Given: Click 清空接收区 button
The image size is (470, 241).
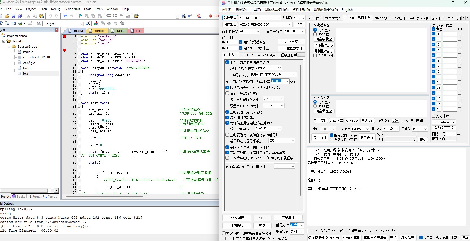Looking at the screenshot, I should click(x=324, y=39).
